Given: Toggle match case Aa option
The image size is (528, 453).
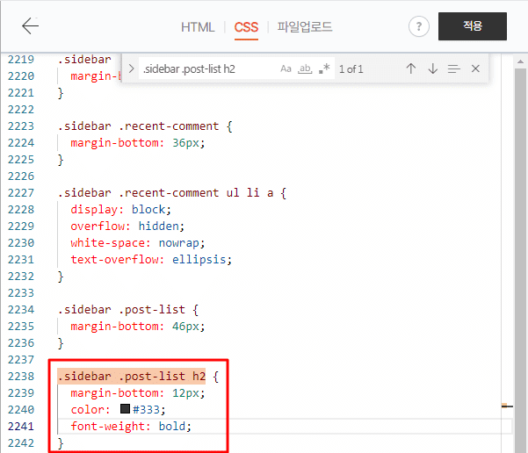Looking at the screenshot, I should click(x=286, y=68).
